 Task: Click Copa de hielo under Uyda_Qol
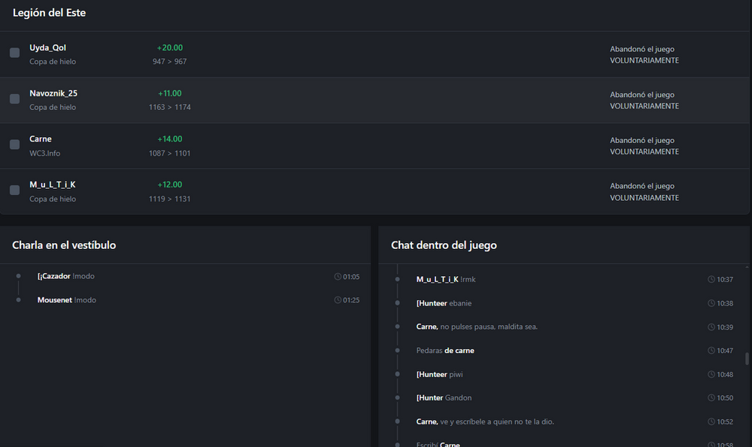tap(53, 62)
